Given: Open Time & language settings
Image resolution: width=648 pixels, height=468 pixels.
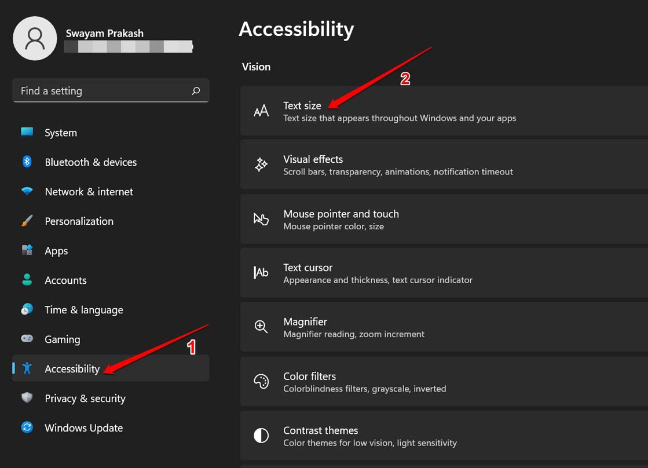Looking at the screenshot, I should 84,310.
